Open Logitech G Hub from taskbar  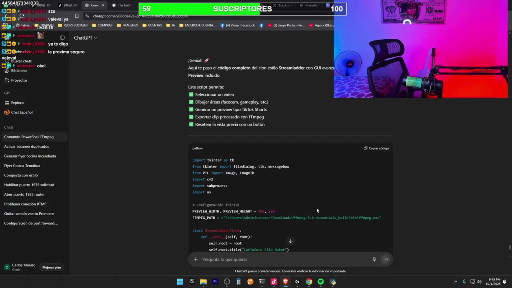297,282
